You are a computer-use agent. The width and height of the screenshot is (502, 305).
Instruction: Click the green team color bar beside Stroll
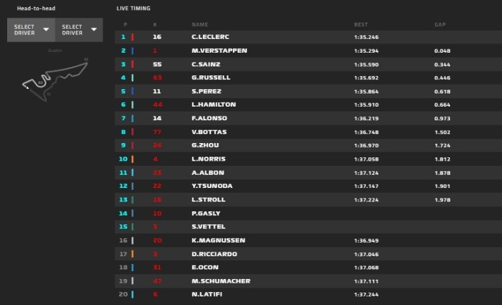[133, 200]
